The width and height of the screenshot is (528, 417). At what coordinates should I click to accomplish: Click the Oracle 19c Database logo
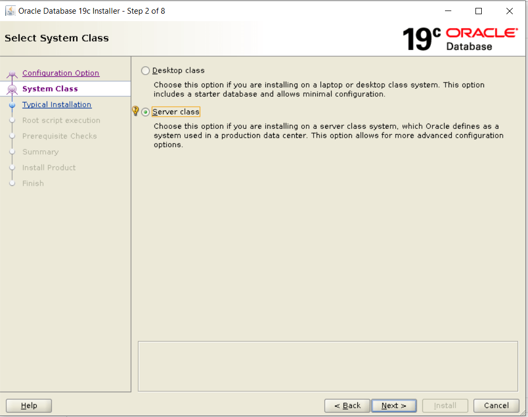point(460,39)
